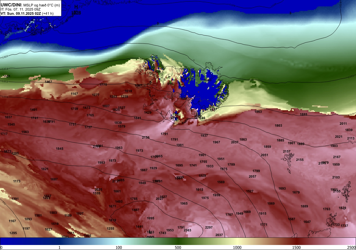This screenshot has height=250, width=356.
Task: Click the 1821 height value
Action: (x=44, y=169)
